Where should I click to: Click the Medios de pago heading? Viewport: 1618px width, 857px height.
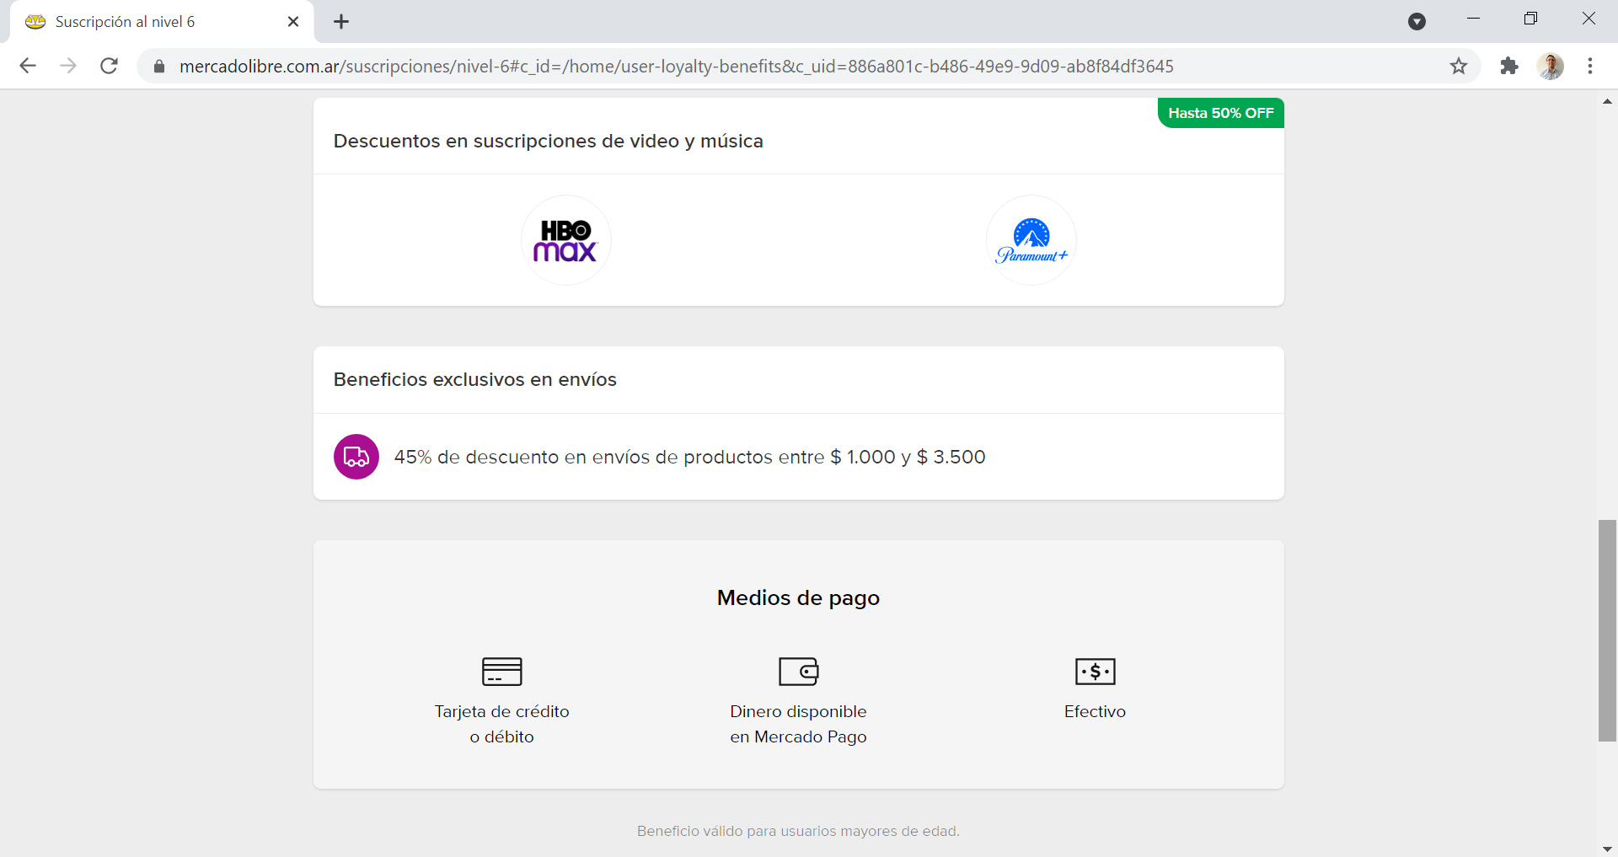(x=798, y=597)
